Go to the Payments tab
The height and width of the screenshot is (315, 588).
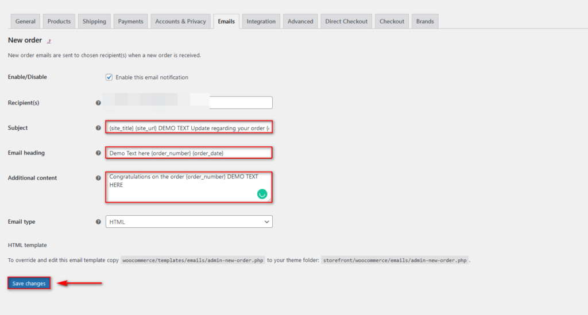130,21
